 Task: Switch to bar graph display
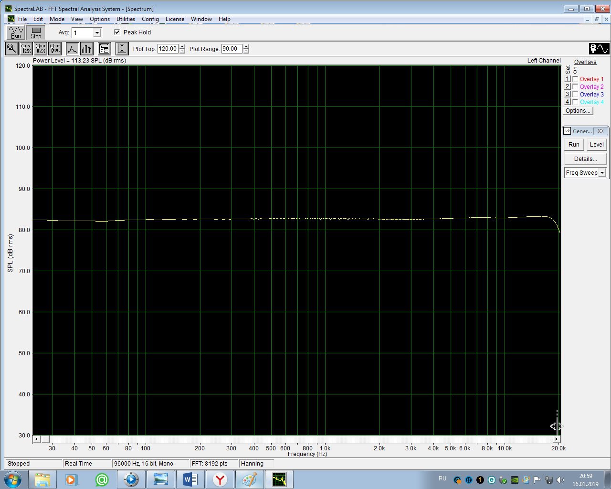(87, 49)
